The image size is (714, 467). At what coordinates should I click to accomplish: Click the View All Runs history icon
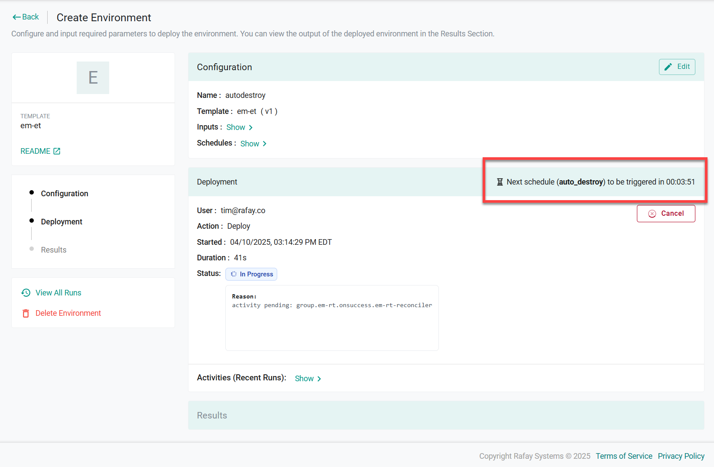pos(26,293)
